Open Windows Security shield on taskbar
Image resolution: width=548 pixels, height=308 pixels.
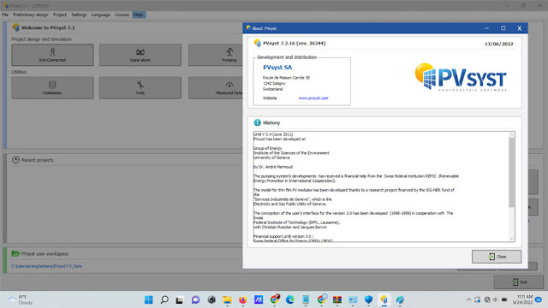[x=368, y=299]
